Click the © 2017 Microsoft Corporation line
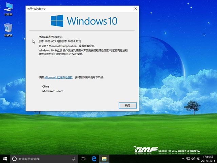 coord(67,46)
